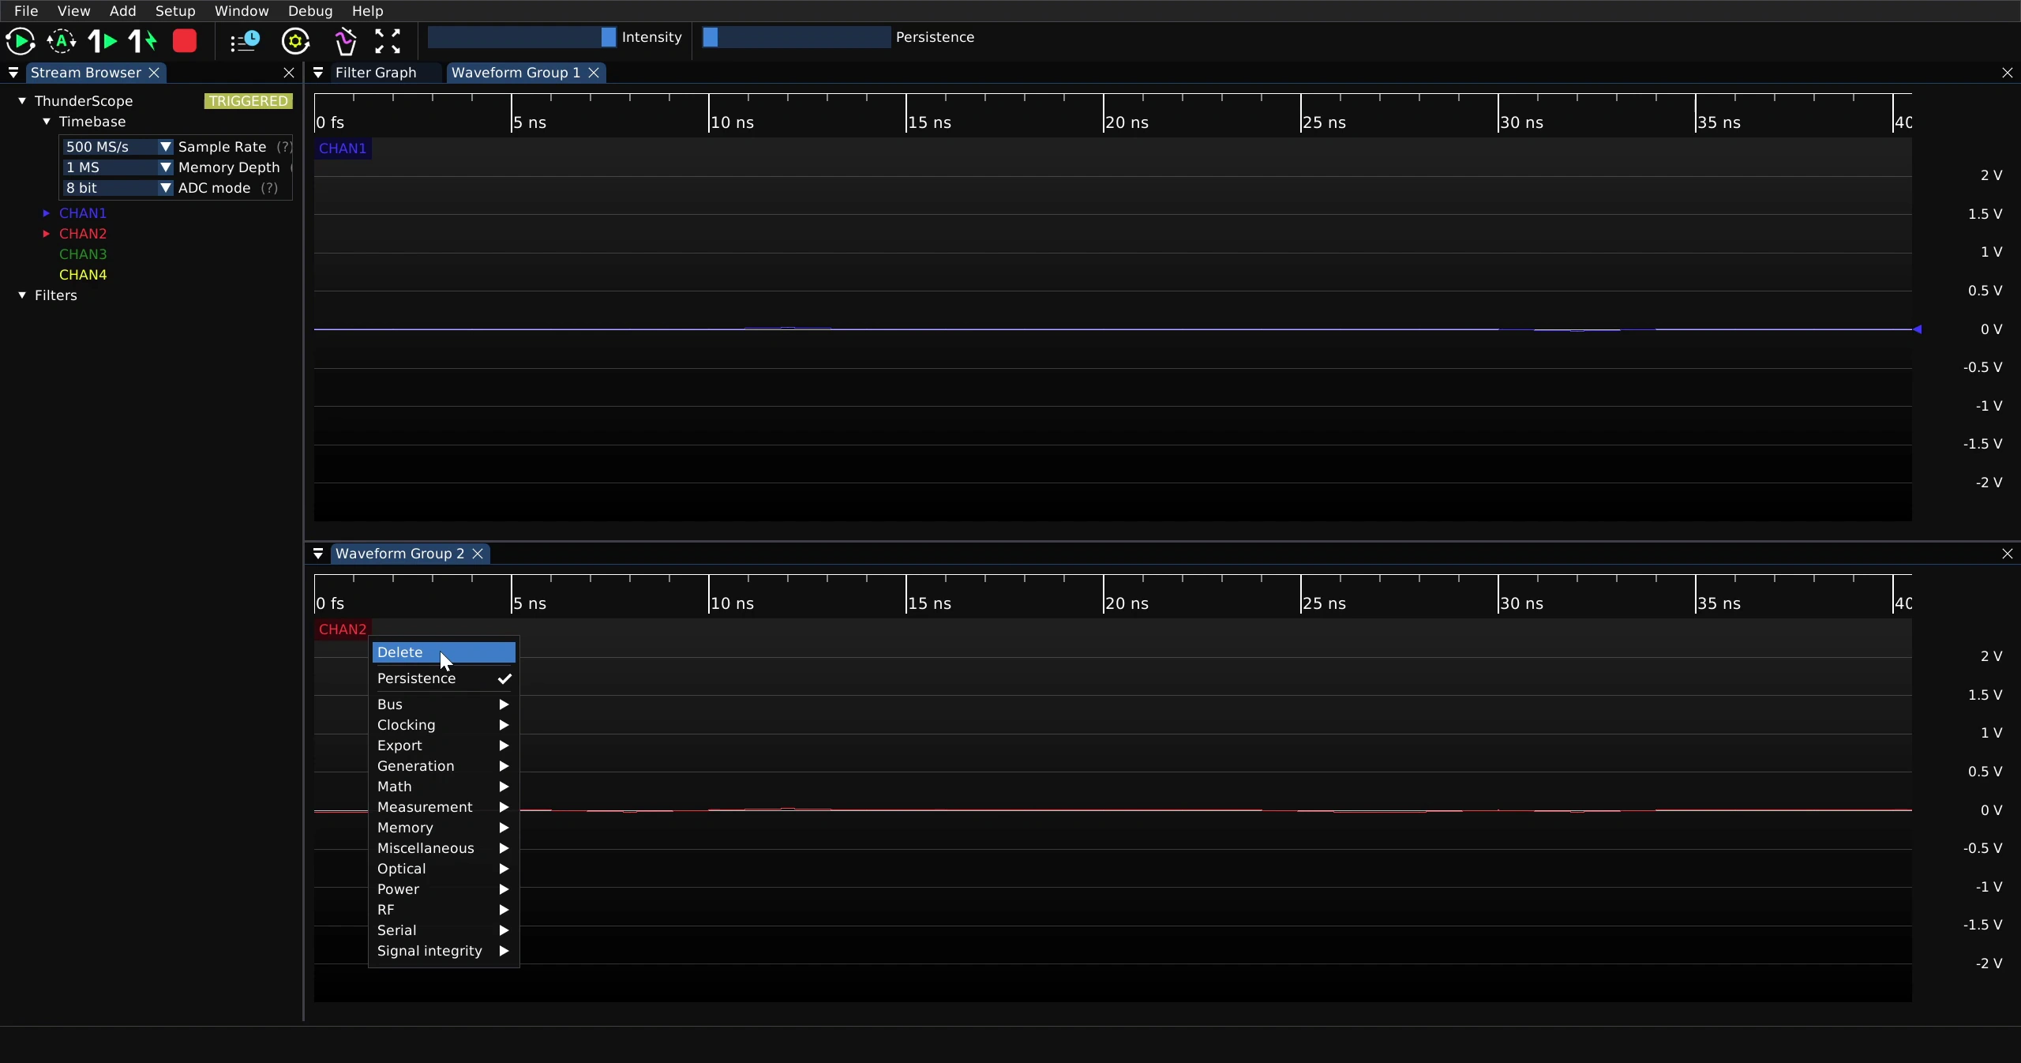
Task: Expand the CHAN1 tree node
Action: 47,213
